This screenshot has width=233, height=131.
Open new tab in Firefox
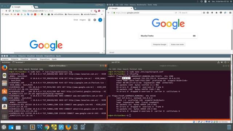click(135, 8)
